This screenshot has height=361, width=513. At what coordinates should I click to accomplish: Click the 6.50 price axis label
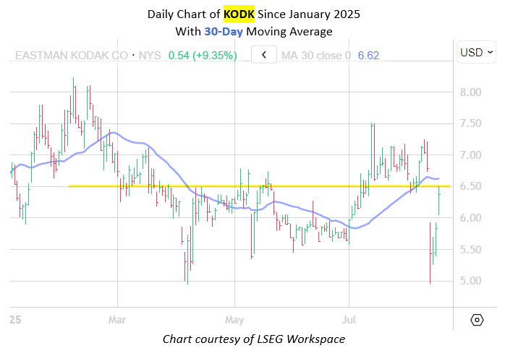pos(470,186)
